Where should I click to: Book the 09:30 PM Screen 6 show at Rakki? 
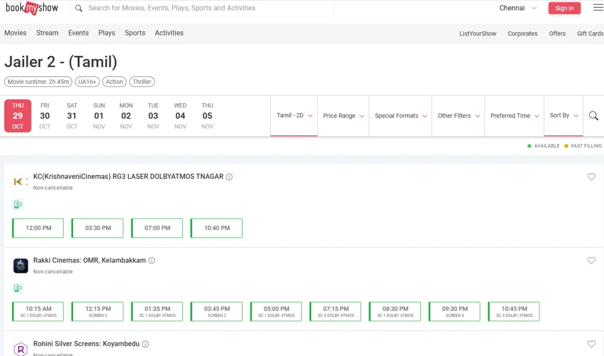pyautogui.click(x=454, y=312)
